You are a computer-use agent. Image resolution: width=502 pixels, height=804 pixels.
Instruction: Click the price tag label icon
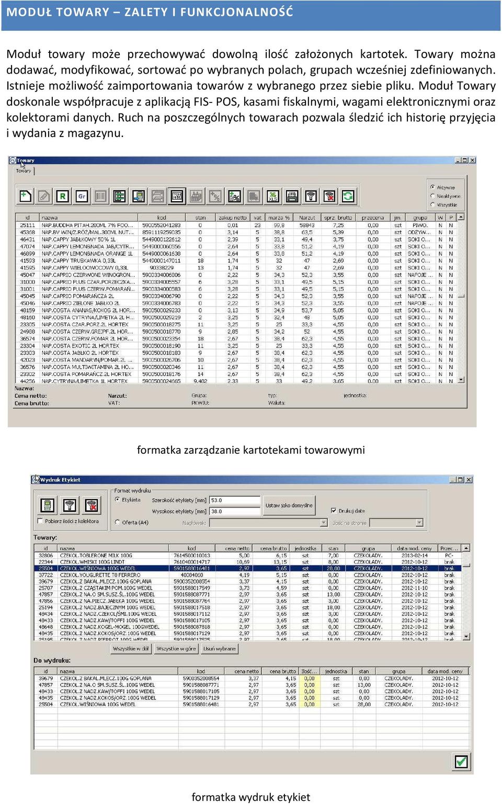coord(177,197)
